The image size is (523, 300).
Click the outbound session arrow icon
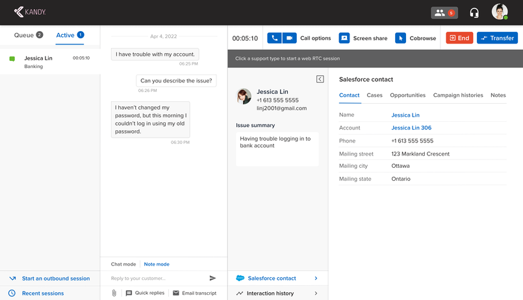point(12,279)
